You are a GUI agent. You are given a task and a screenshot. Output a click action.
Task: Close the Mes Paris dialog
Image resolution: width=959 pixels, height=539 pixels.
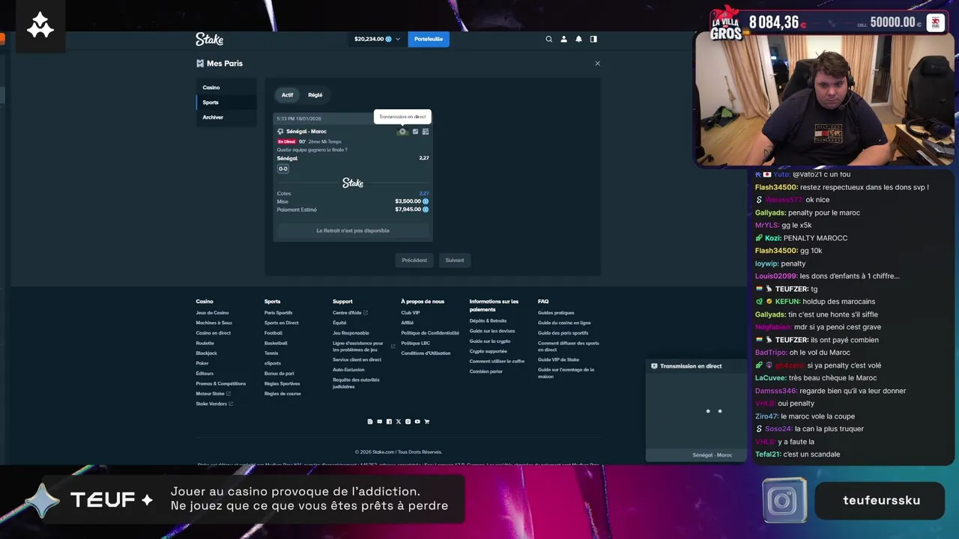[597, 64]
